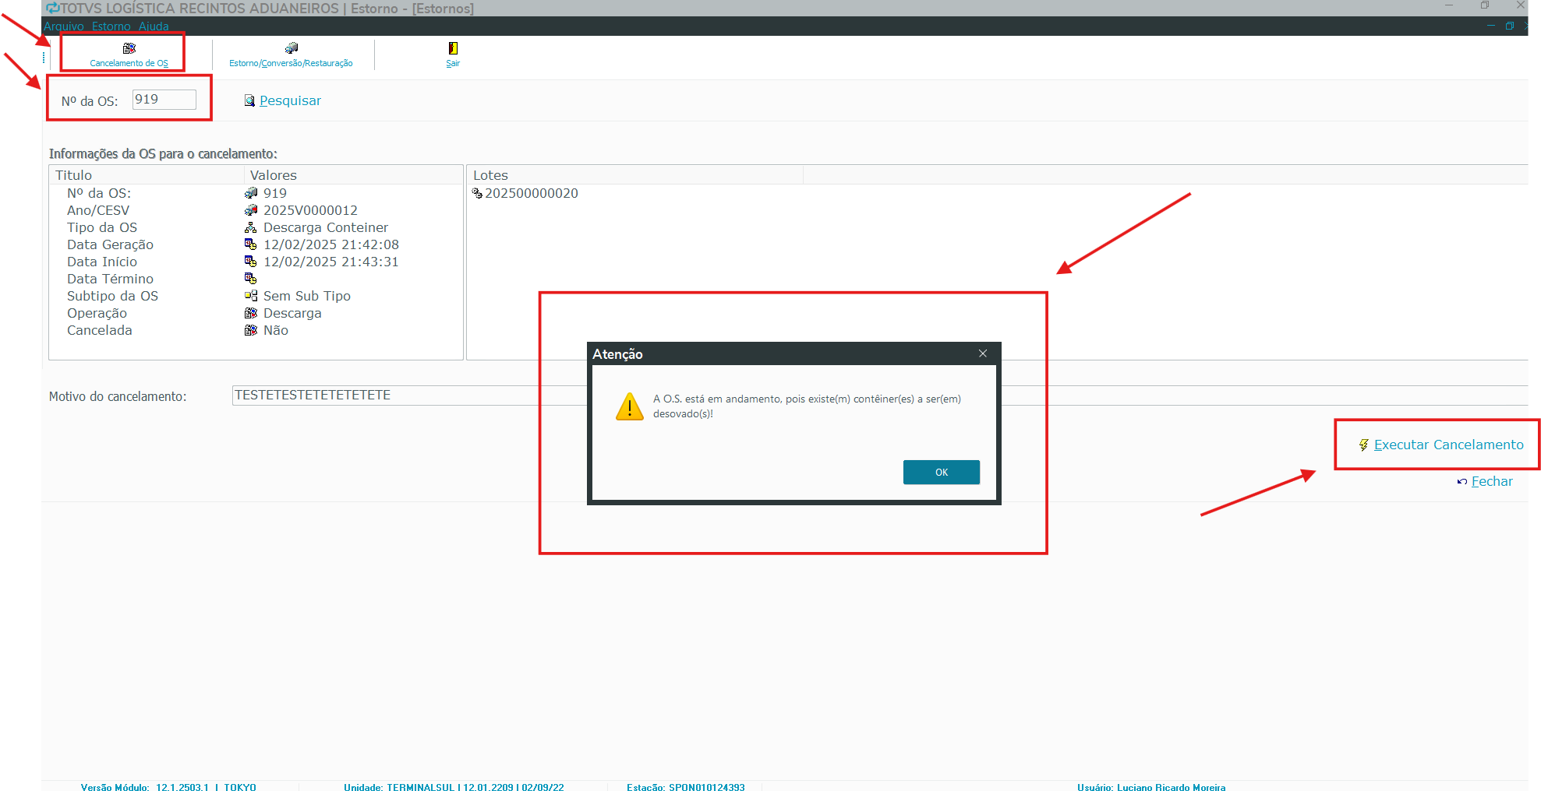Click the Estação SPON010124393 status bar entry
This screenshot has height=791, width=1541.
point(686,786)
